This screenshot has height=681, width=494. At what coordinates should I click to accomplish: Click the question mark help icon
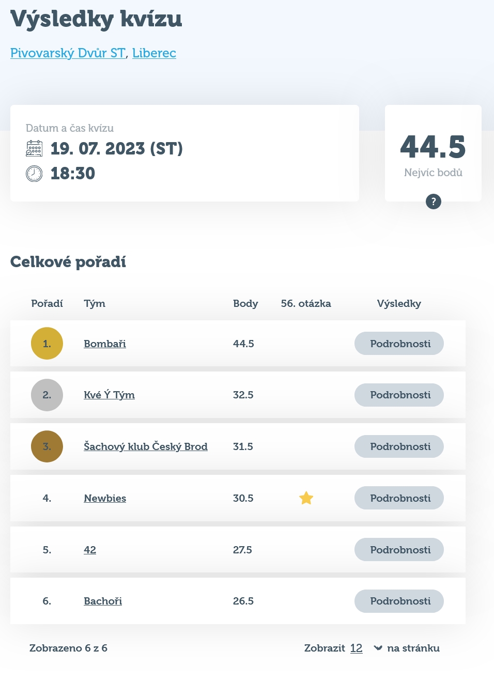pyautogui.click(x=433, y=202)
